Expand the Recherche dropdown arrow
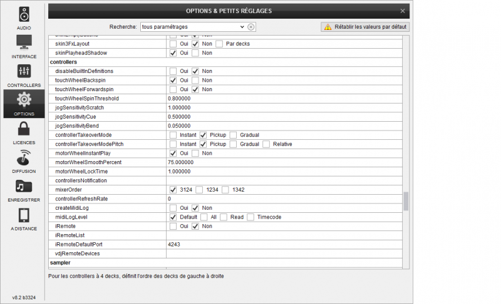The width and height of the screenshot is (501, 304). click(x=242, y=27)
